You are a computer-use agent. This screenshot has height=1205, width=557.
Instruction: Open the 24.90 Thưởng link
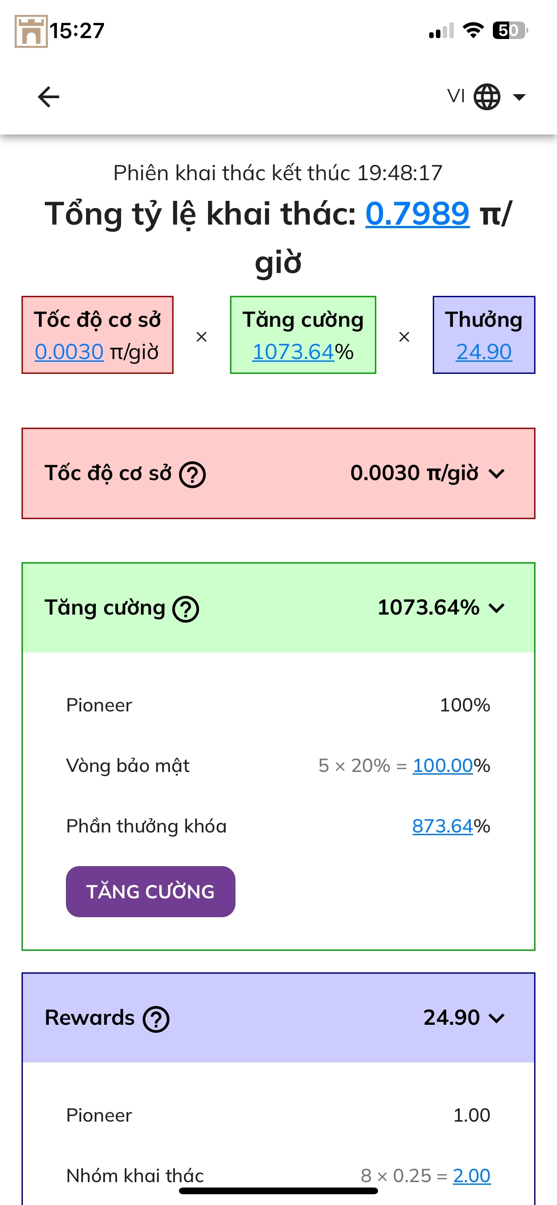(x=483, y=352)
